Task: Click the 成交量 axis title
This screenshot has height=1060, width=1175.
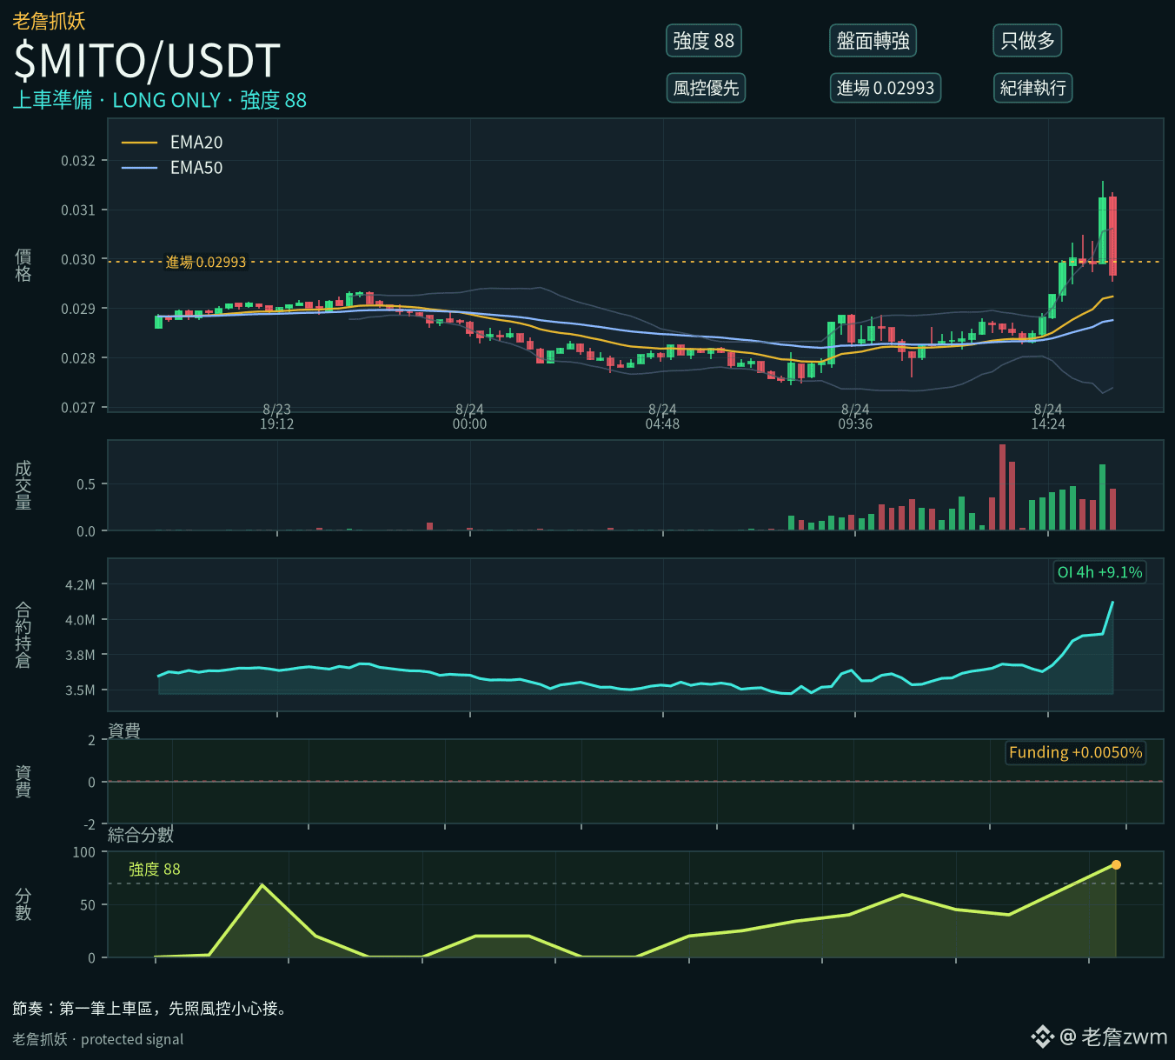Action: point(23,485)
